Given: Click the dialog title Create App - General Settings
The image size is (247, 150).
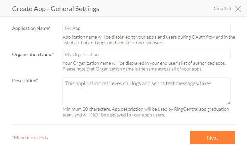Looking at the screenshot, I should (x=55, y=9).
